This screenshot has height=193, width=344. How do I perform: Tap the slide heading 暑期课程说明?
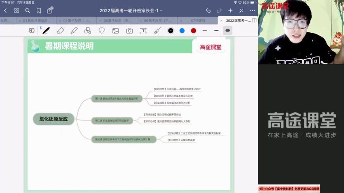pos(69,46)
